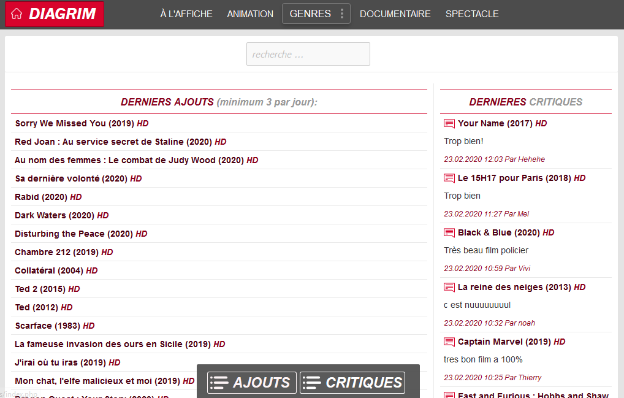Click review text 'Trop bien!'

coord(463,141)
